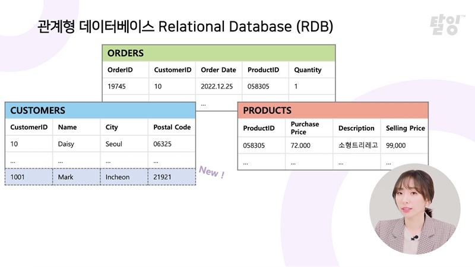This screenshot has height=267, width=475.
Task: Click customer ID 10 in ORDERS row
Action: pos(158,87)
